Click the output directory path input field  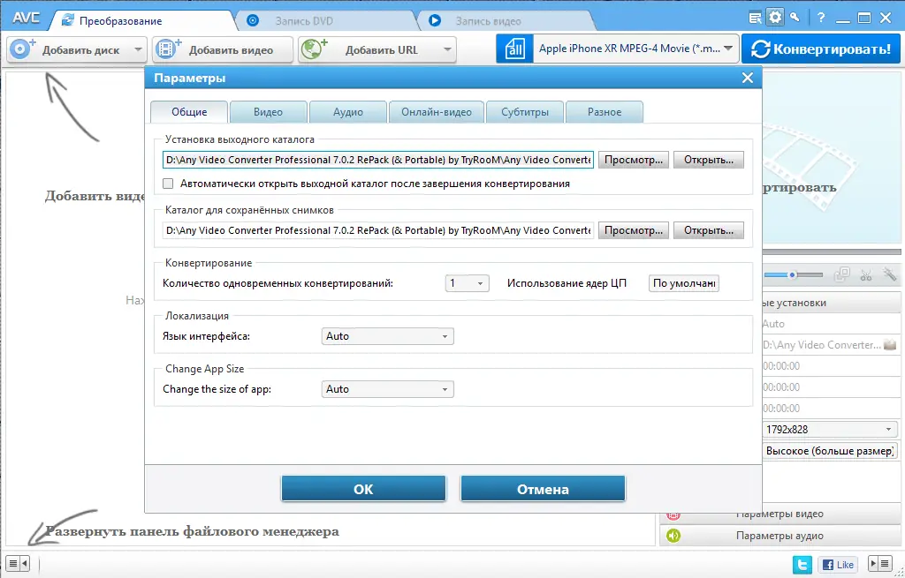[371, 160]
